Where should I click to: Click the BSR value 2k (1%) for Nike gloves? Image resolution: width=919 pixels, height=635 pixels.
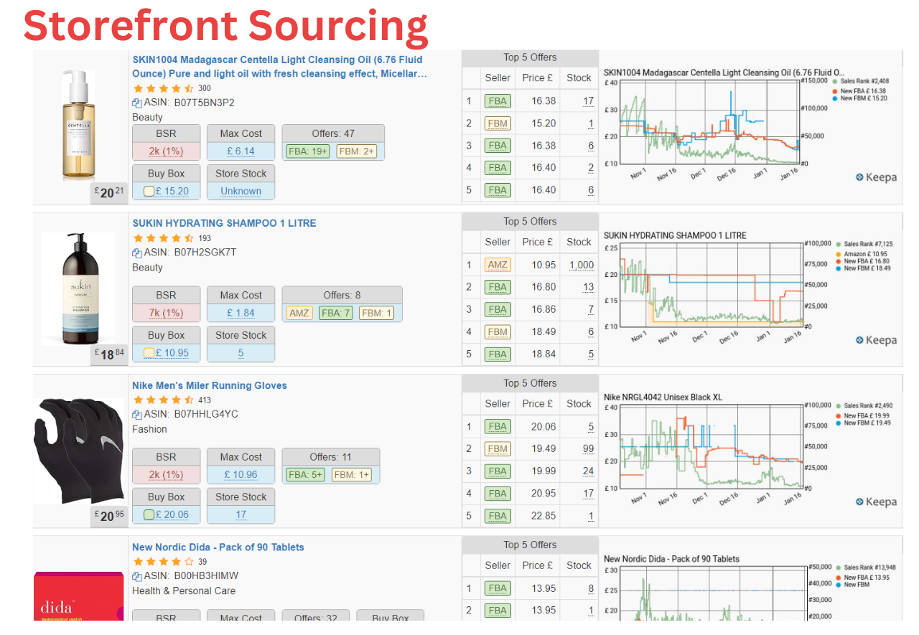pyautogui.click(x=167, y=474)
